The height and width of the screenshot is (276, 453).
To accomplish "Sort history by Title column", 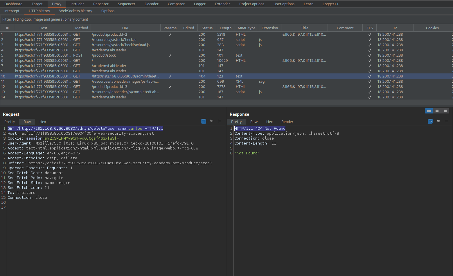I will pyautogui.click(x=305, y=28).
